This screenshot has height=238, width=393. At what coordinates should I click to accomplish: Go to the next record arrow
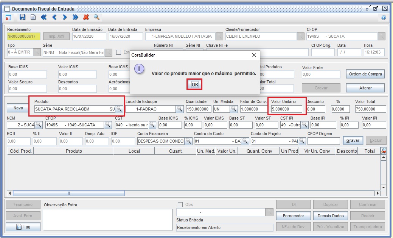tap(65, 17)
